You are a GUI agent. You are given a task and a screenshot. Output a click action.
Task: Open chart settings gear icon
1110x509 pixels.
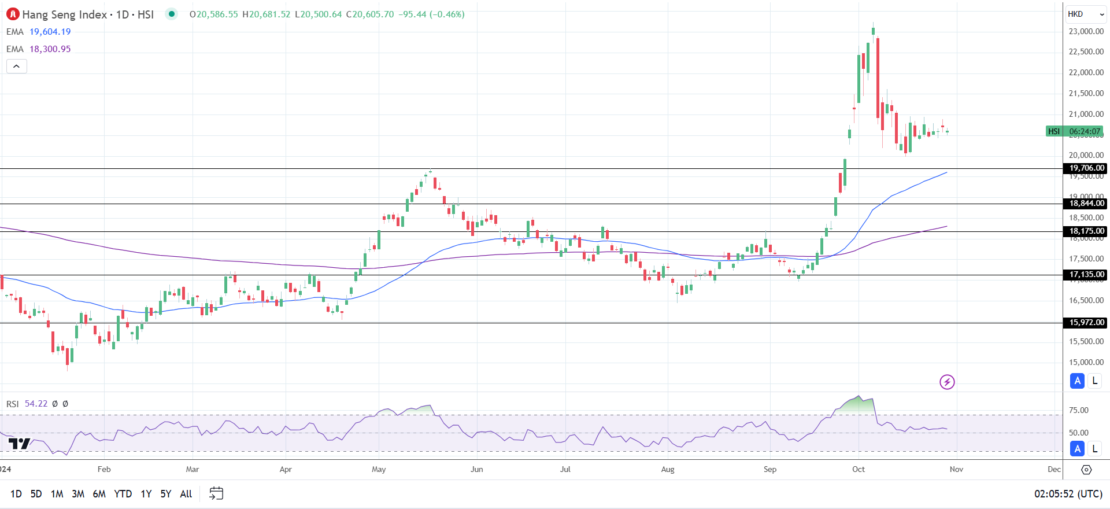tap(1086, 470)
